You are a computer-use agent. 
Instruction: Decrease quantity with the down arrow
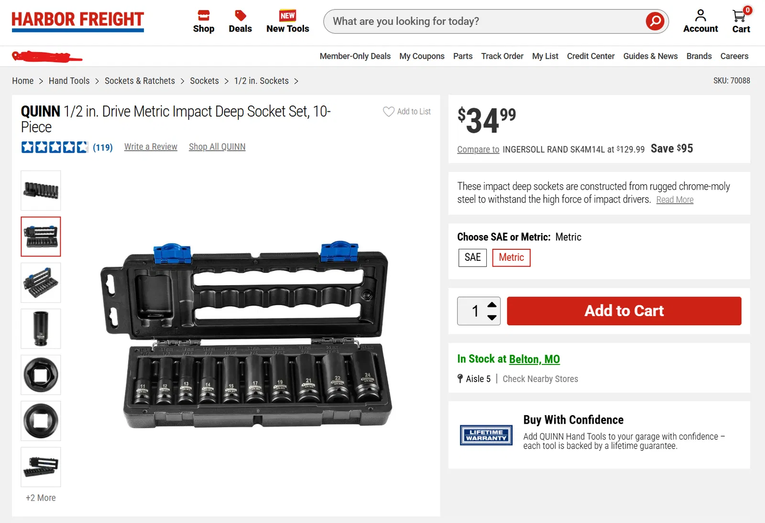tap(492, 318)
